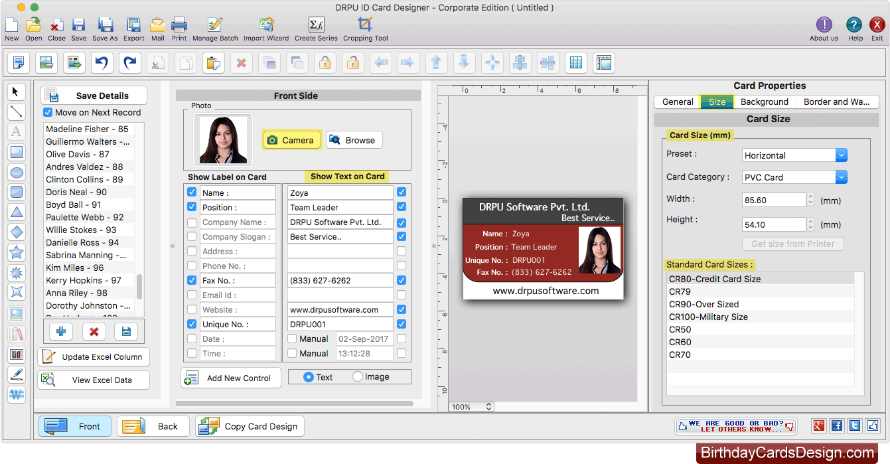Switch to the Front card side
Image resolution: width=890 pixels, height=464 pixels.
75,426
